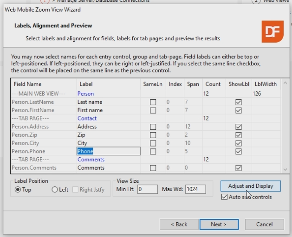Toggle ShowLbl checkbox for Person.Comments
The width and height of the screenshot is (292, 237).
coord(239,168)
